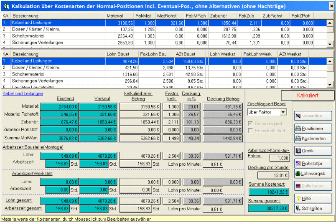336x222 pixels.
Task: Click Zubehör Faktor kalk. field 2,111
Action: pyautogui.click(x=171, y=122)
